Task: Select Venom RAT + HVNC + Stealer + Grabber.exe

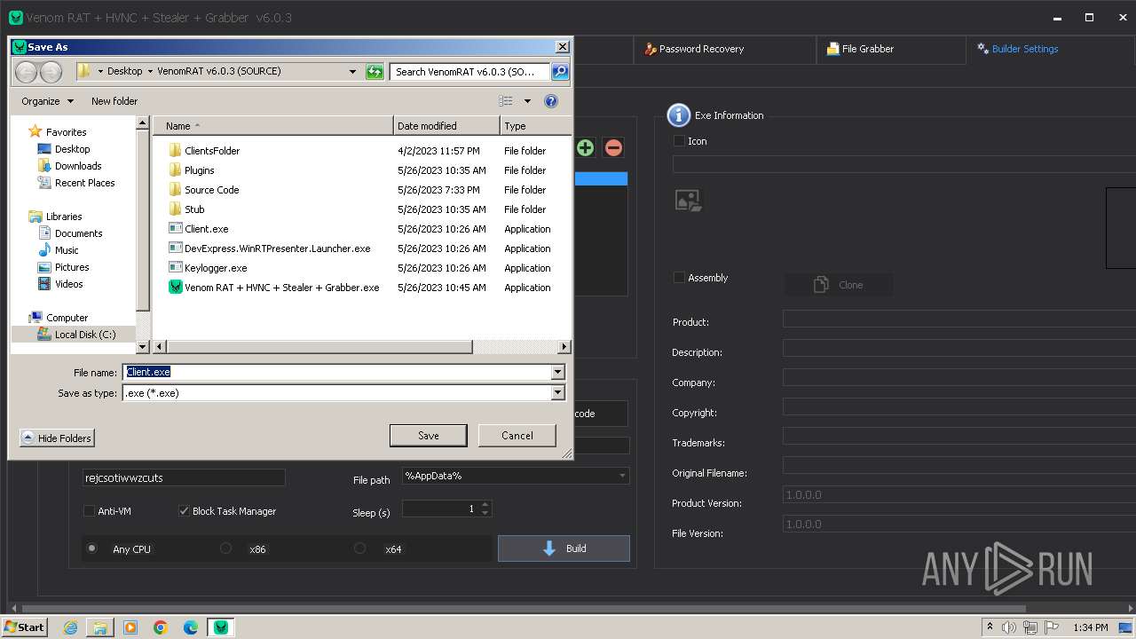Action: pos(281,288)
